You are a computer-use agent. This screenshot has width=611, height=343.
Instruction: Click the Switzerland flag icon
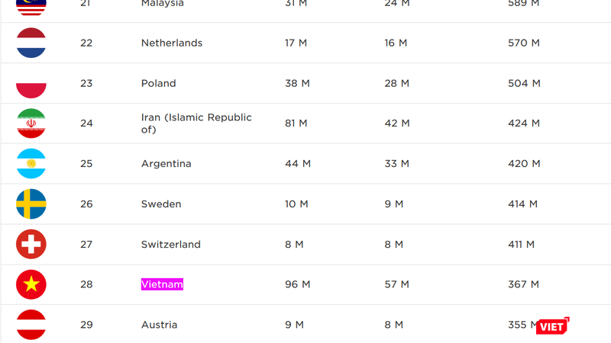[x=31, y=245]
